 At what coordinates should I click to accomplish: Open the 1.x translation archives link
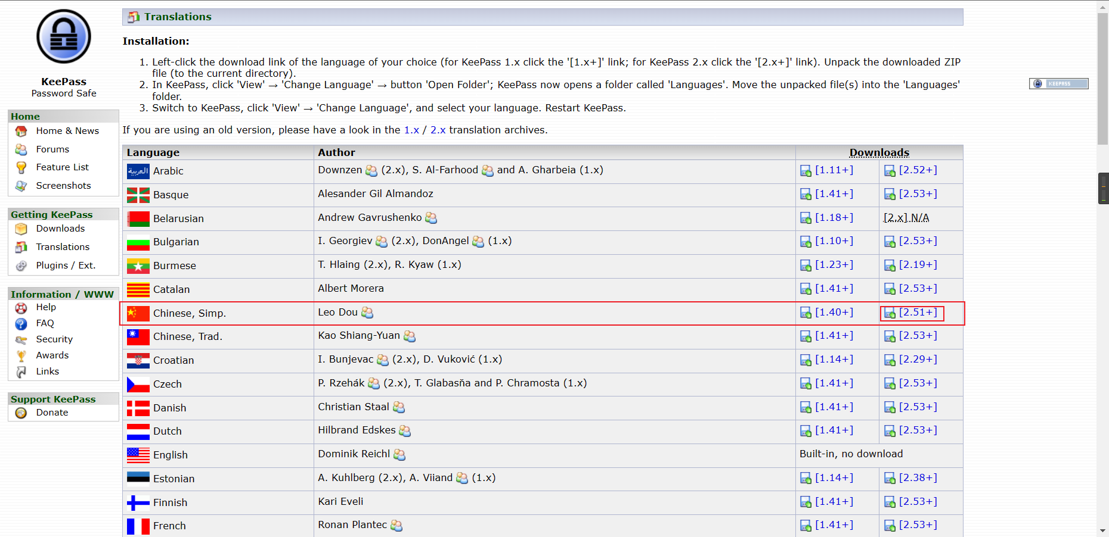pos(411,130)
